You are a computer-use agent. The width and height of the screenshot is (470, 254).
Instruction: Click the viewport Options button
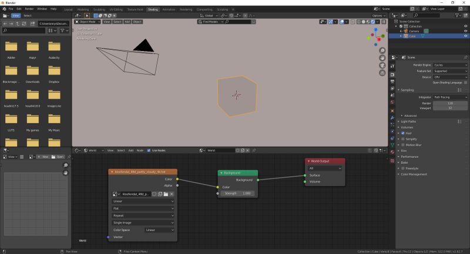pyautogui.click(x=378, y=16)
